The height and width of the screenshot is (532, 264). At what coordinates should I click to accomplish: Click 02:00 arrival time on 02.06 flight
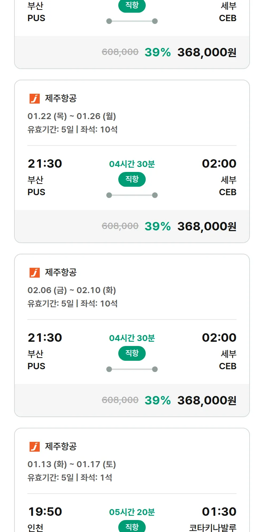[219, 338]
